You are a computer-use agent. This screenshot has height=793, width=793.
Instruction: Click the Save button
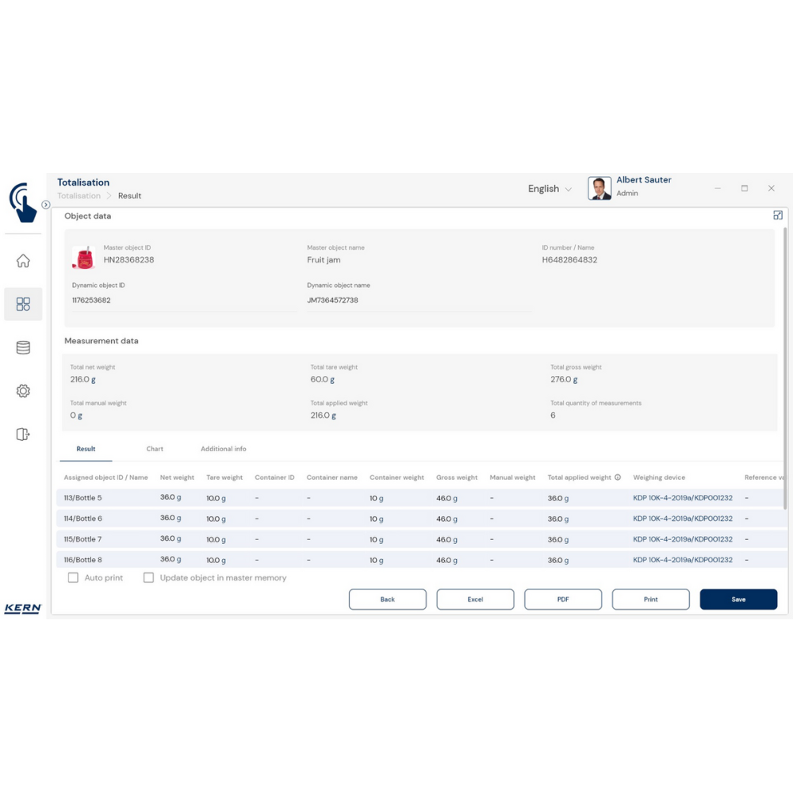point(737,600)
